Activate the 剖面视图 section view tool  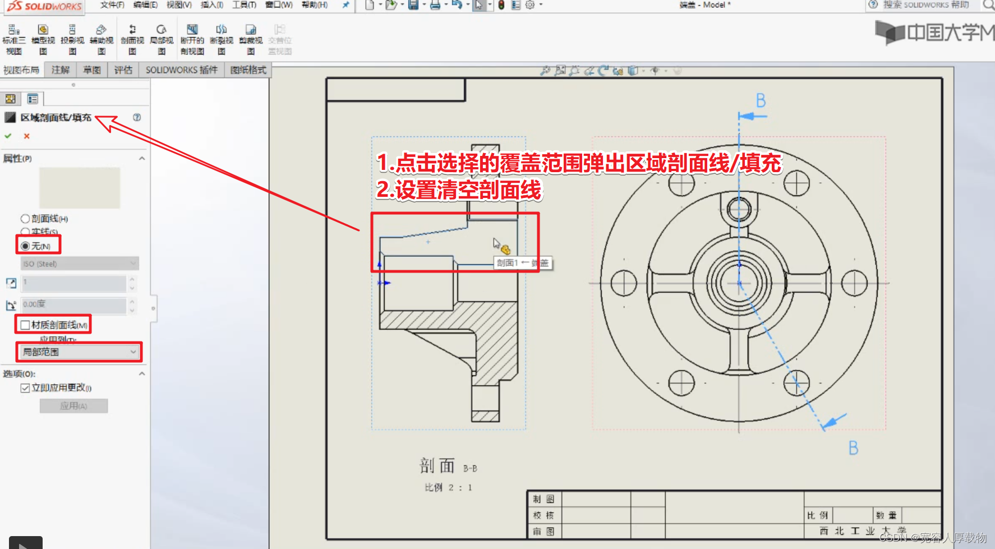(132, 39)
